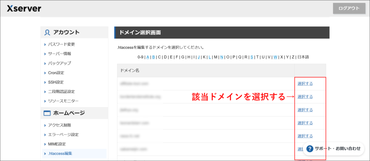
Task: Click the ホームページ window icon
Action: point(47,113)
